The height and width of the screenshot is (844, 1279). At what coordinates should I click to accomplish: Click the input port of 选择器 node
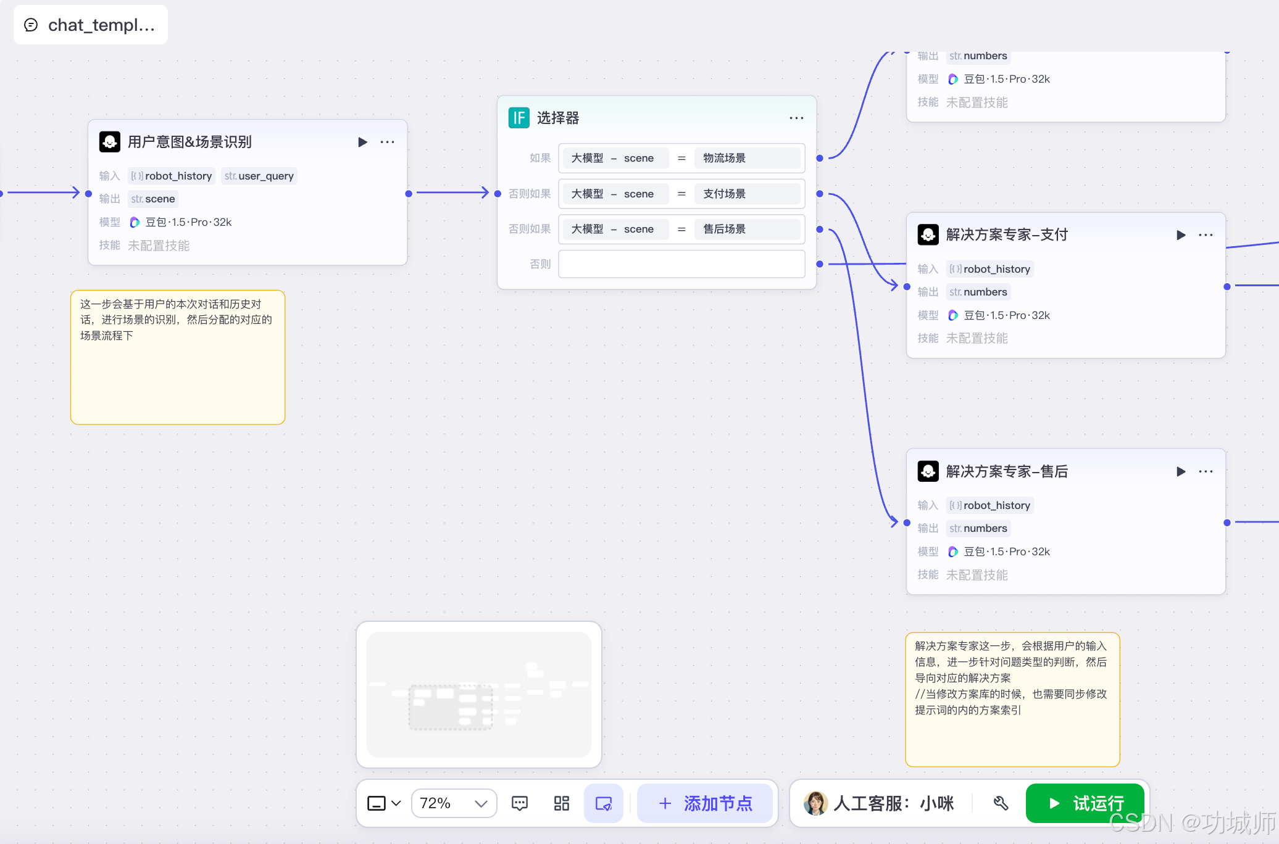point(498,194)
